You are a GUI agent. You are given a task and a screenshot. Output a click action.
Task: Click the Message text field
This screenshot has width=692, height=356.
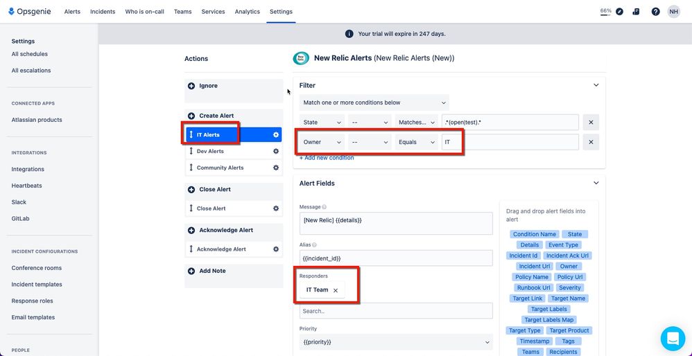pyautogui.click(x=396, y=224)
